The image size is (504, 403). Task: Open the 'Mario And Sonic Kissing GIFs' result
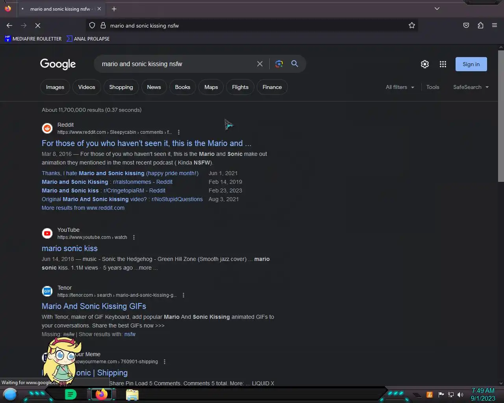coord(94,306)
